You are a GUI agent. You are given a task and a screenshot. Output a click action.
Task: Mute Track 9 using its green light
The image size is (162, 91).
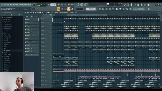coord(51,52)
